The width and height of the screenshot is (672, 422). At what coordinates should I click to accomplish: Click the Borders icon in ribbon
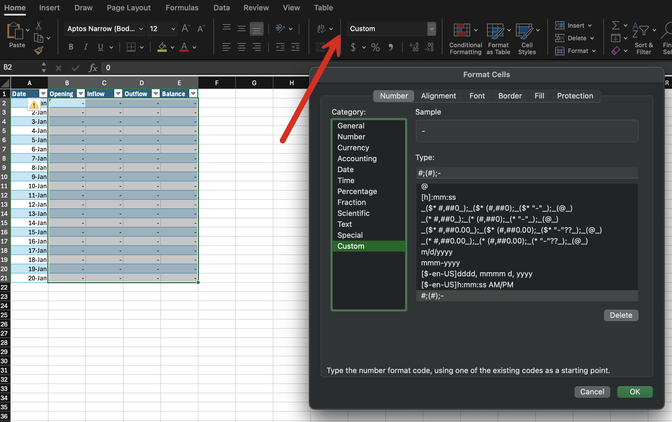131,47
